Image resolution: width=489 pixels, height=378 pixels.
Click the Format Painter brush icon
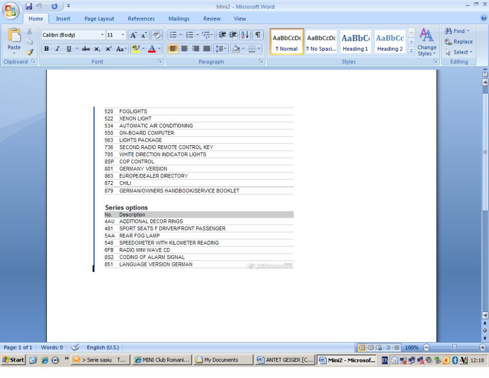coord(29,51)
